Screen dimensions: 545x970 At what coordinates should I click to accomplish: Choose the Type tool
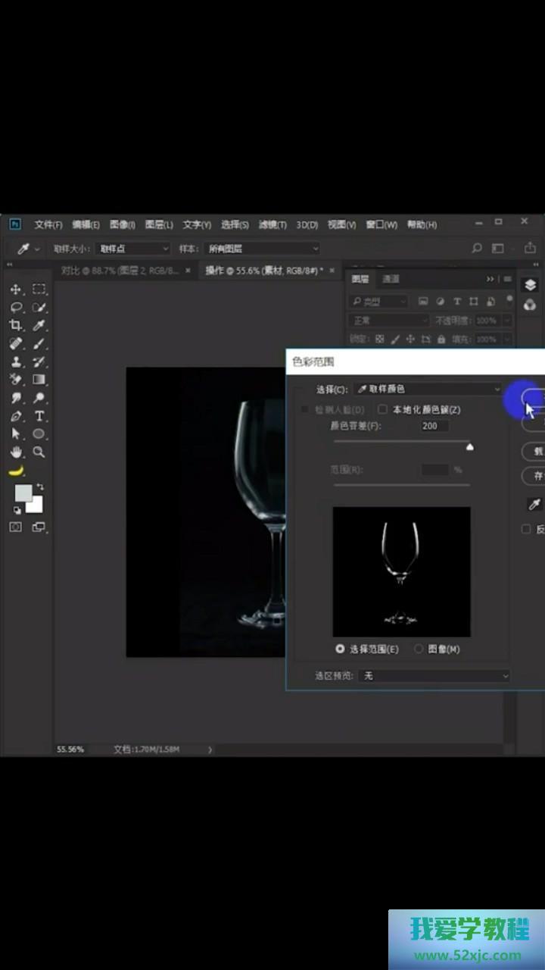click(x=39, y=417)
